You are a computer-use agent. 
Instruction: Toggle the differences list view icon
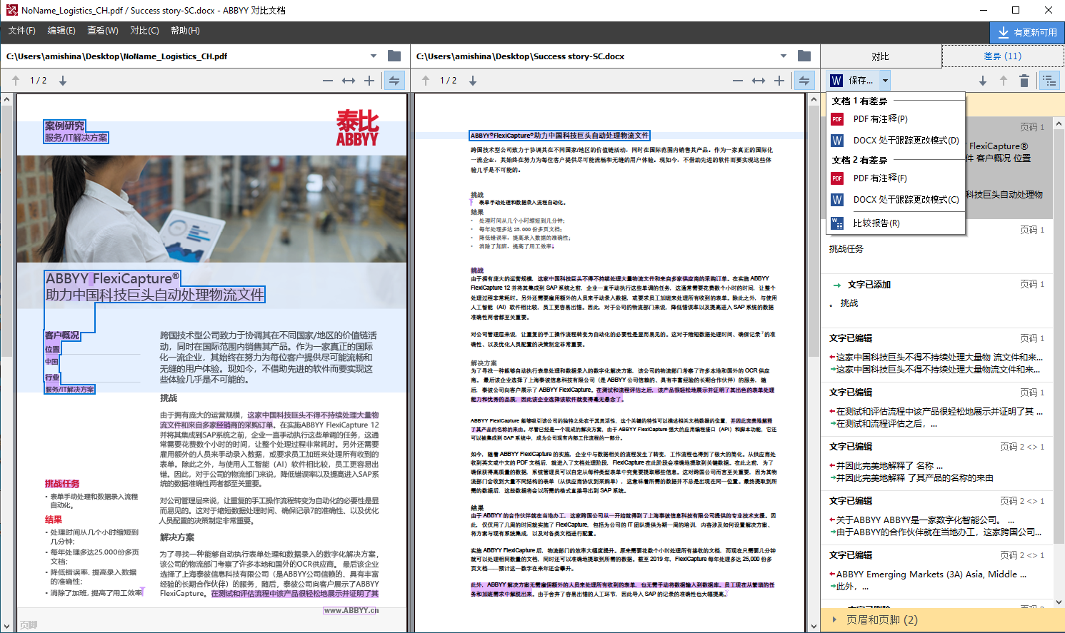1049,81
